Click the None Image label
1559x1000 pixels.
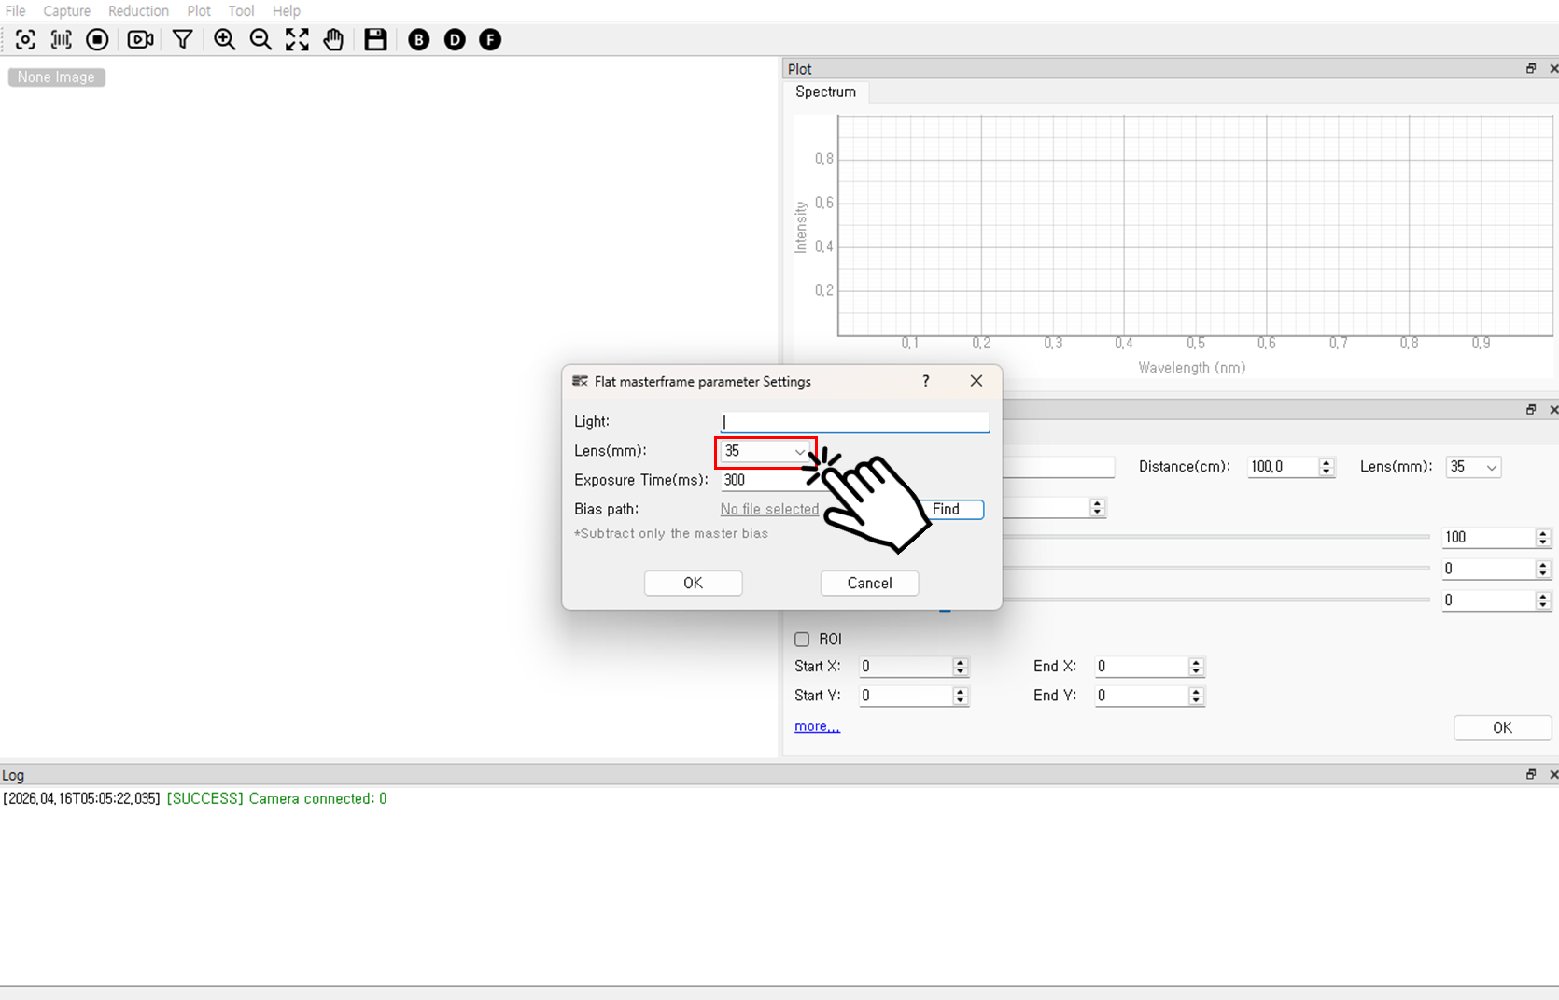(x=56, y=77)
